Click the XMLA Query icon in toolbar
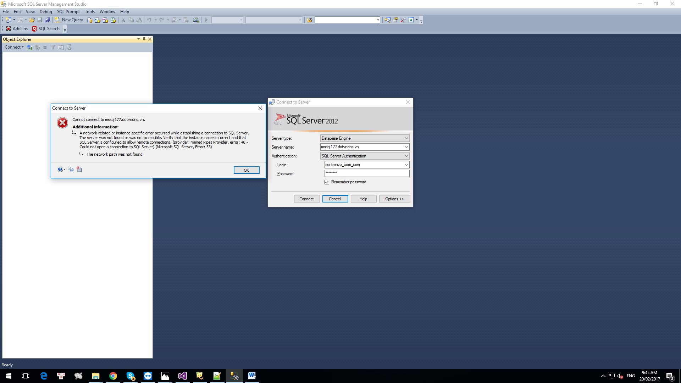 tap(113, 20)
